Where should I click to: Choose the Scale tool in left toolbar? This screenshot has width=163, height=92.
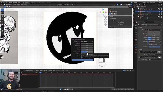2,21
